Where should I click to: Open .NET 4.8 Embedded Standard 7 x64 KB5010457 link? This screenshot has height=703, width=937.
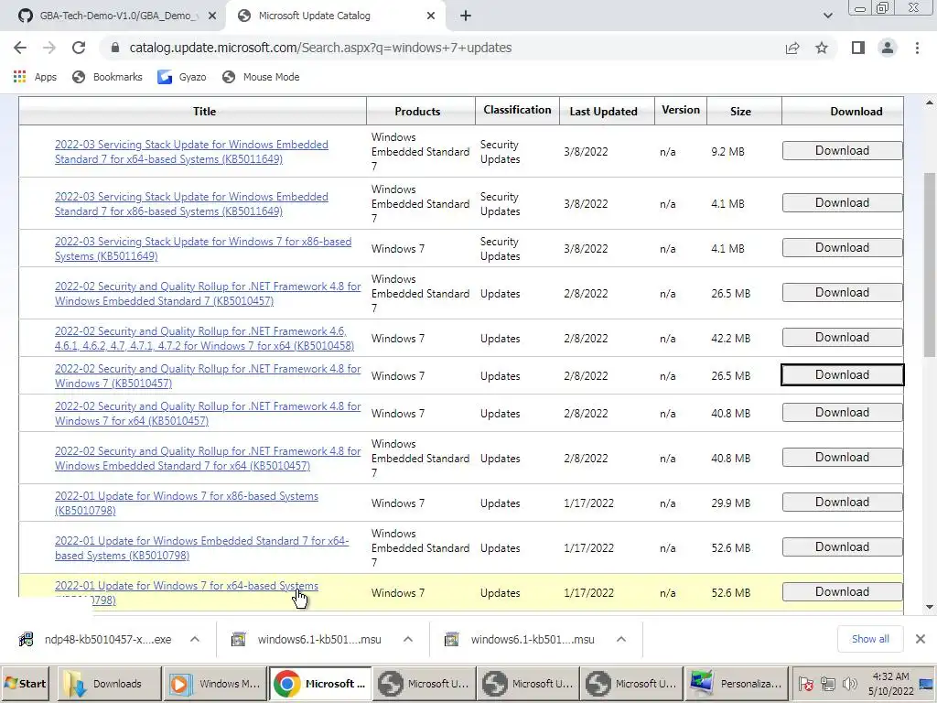[x=208, y=459]
